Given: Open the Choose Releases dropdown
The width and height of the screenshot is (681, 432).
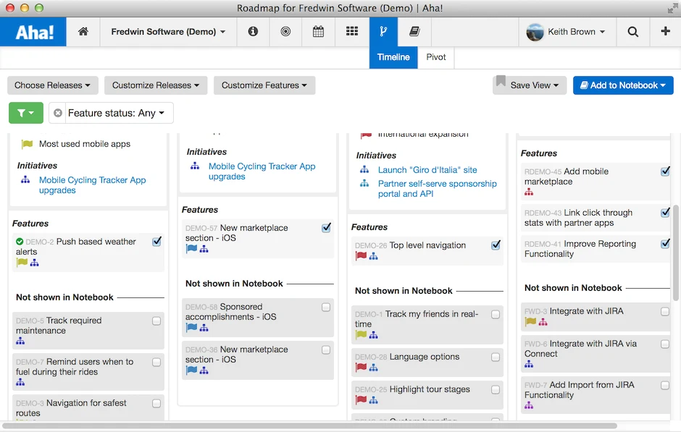Looking at the screenshot, I should click(53, 85).
